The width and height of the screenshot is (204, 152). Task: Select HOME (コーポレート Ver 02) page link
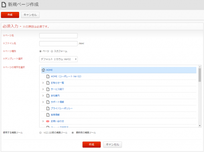(x=66, y=77)
